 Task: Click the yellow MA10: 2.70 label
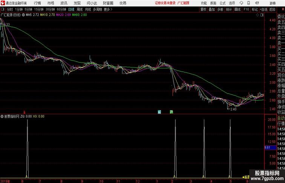[x=47, y=15]
